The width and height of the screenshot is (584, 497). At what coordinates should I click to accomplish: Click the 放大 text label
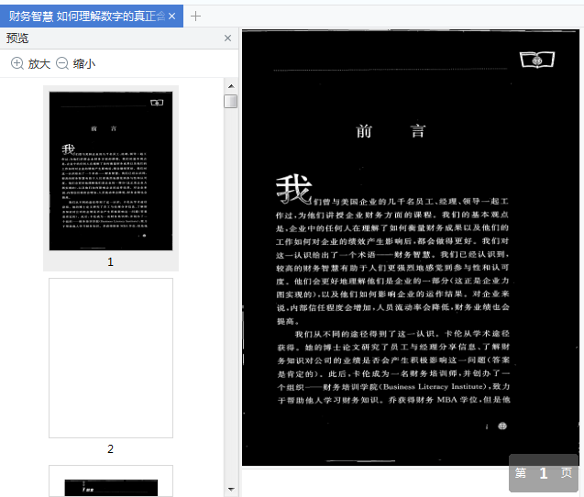[x=39, y=63]
